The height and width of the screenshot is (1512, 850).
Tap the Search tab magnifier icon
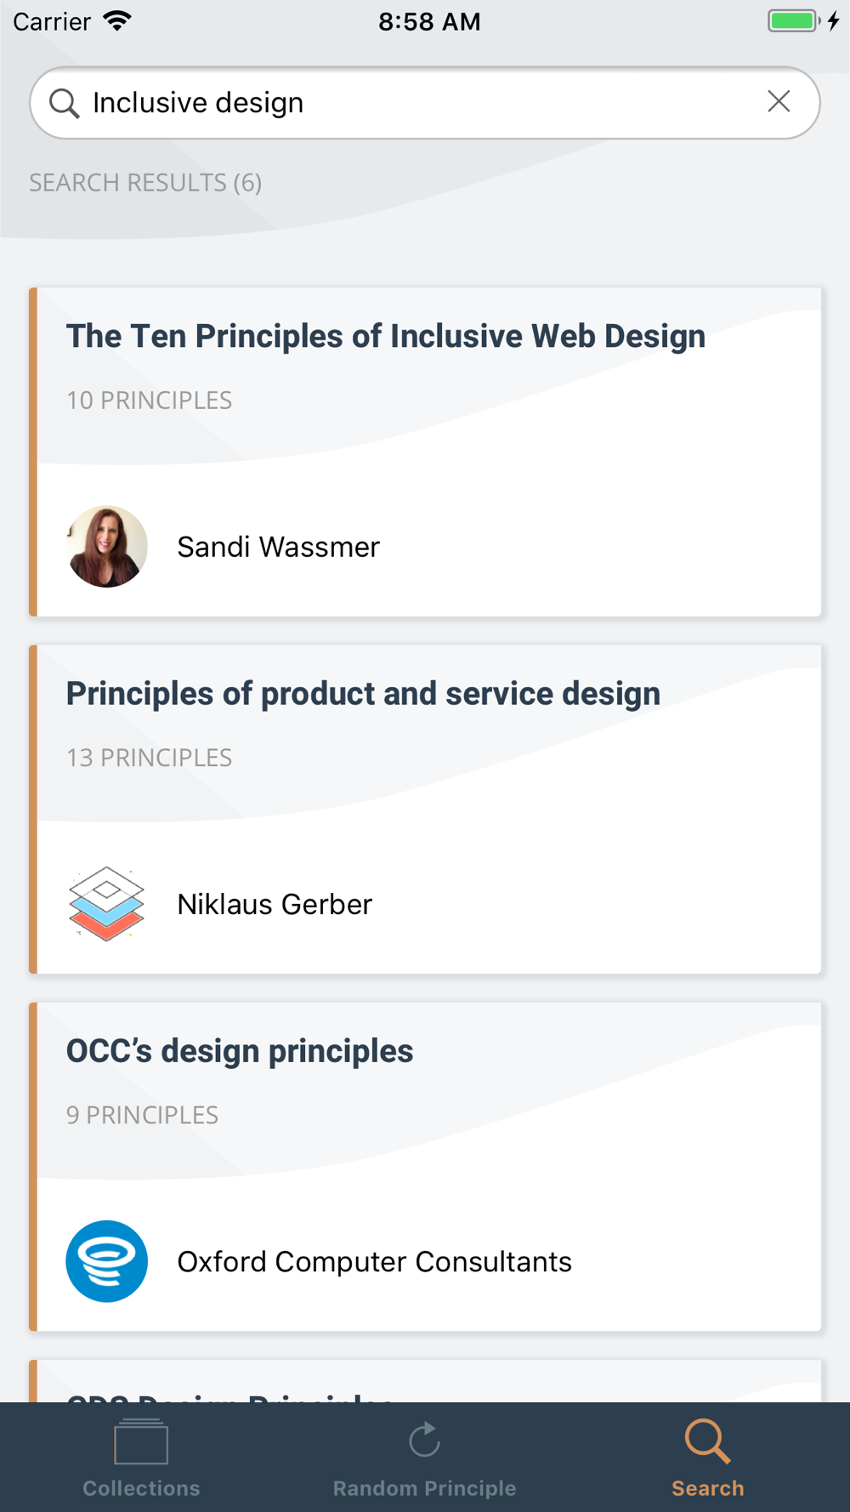tap(707, 1441)
